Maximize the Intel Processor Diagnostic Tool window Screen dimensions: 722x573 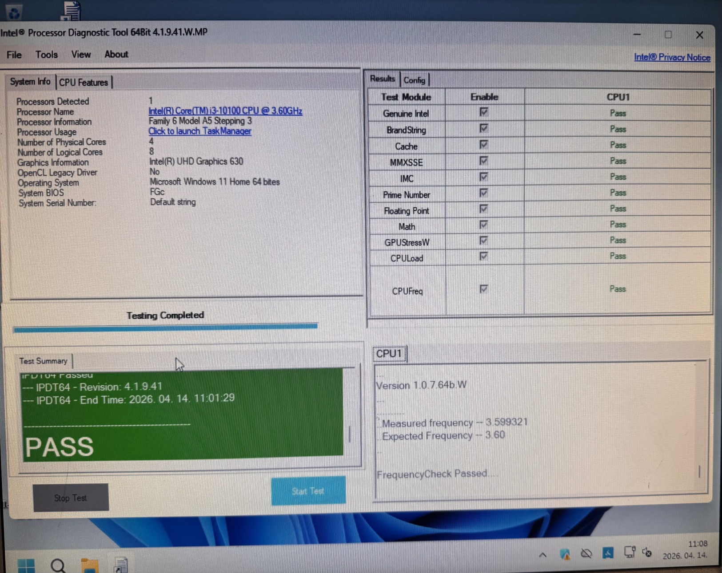(668, 35)
